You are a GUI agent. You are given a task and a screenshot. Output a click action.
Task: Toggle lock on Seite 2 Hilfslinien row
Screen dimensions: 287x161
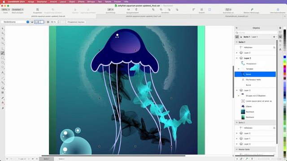(274, 128)
